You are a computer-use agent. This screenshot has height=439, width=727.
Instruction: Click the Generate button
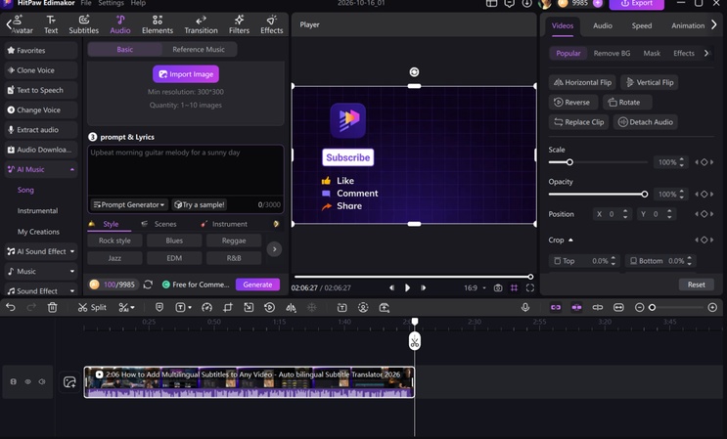click(257, 285)
